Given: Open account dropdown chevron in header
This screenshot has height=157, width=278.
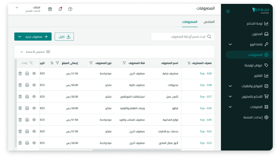Looking at the screenshot, I should click(x=17, y=8).
